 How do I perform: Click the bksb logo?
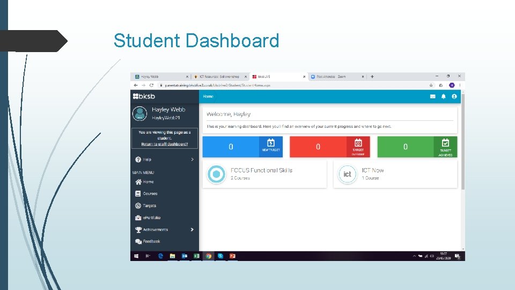pos(144,96)
